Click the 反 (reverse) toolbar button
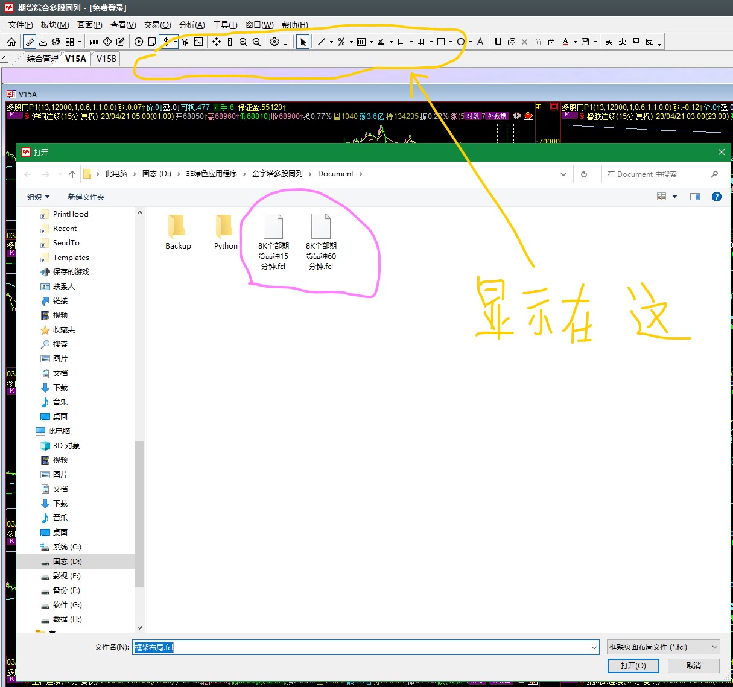The width and height of the screenshot is (733, 687). (649, 42)
